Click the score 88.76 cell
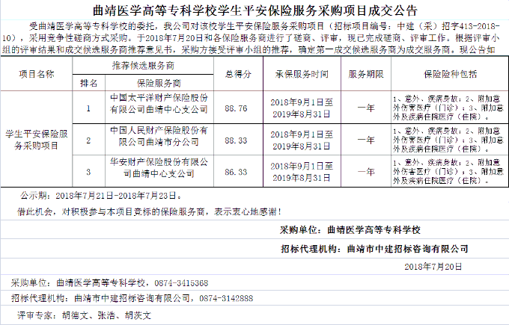Viewport: 509px width, 325px height. pos(237,107)
